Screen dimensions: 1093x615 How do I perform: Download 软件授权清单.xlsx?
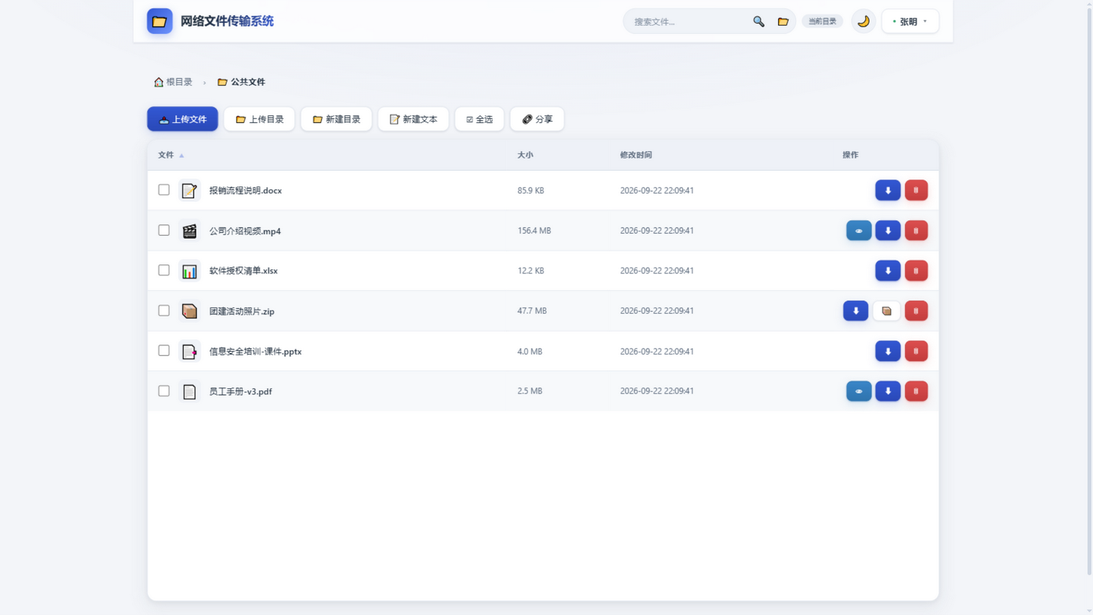[888, 271]
